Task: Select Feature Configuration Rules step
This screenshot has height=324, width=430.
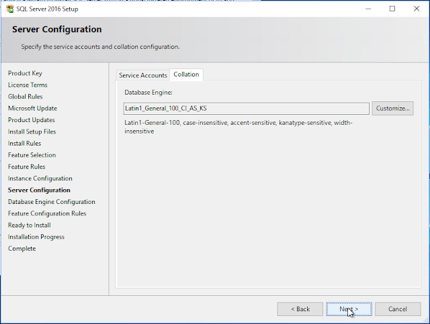Action: pyautogui.click(x=47, y=213)
